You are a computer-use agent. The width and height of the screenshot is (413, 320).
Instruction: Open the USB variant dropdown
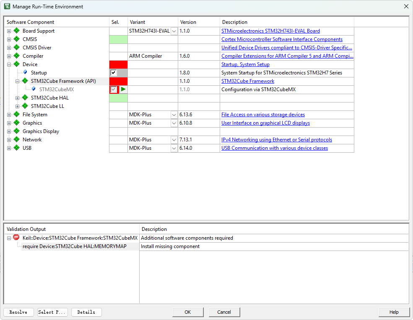[174, 148]
